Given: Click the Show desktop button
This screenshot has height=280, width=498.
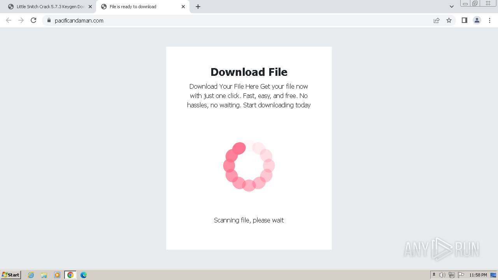Looking at the screenshot, I should [493, 275].
